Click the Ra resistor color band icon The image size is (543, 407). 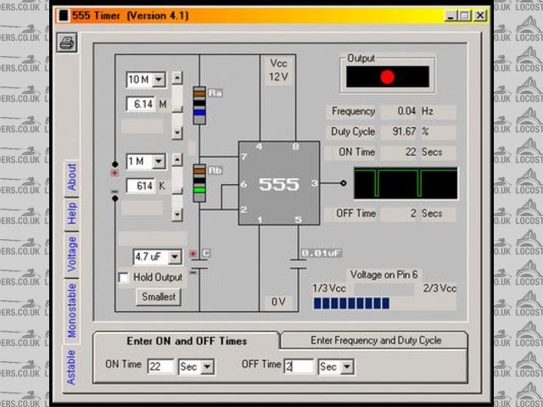pos(199,104)
